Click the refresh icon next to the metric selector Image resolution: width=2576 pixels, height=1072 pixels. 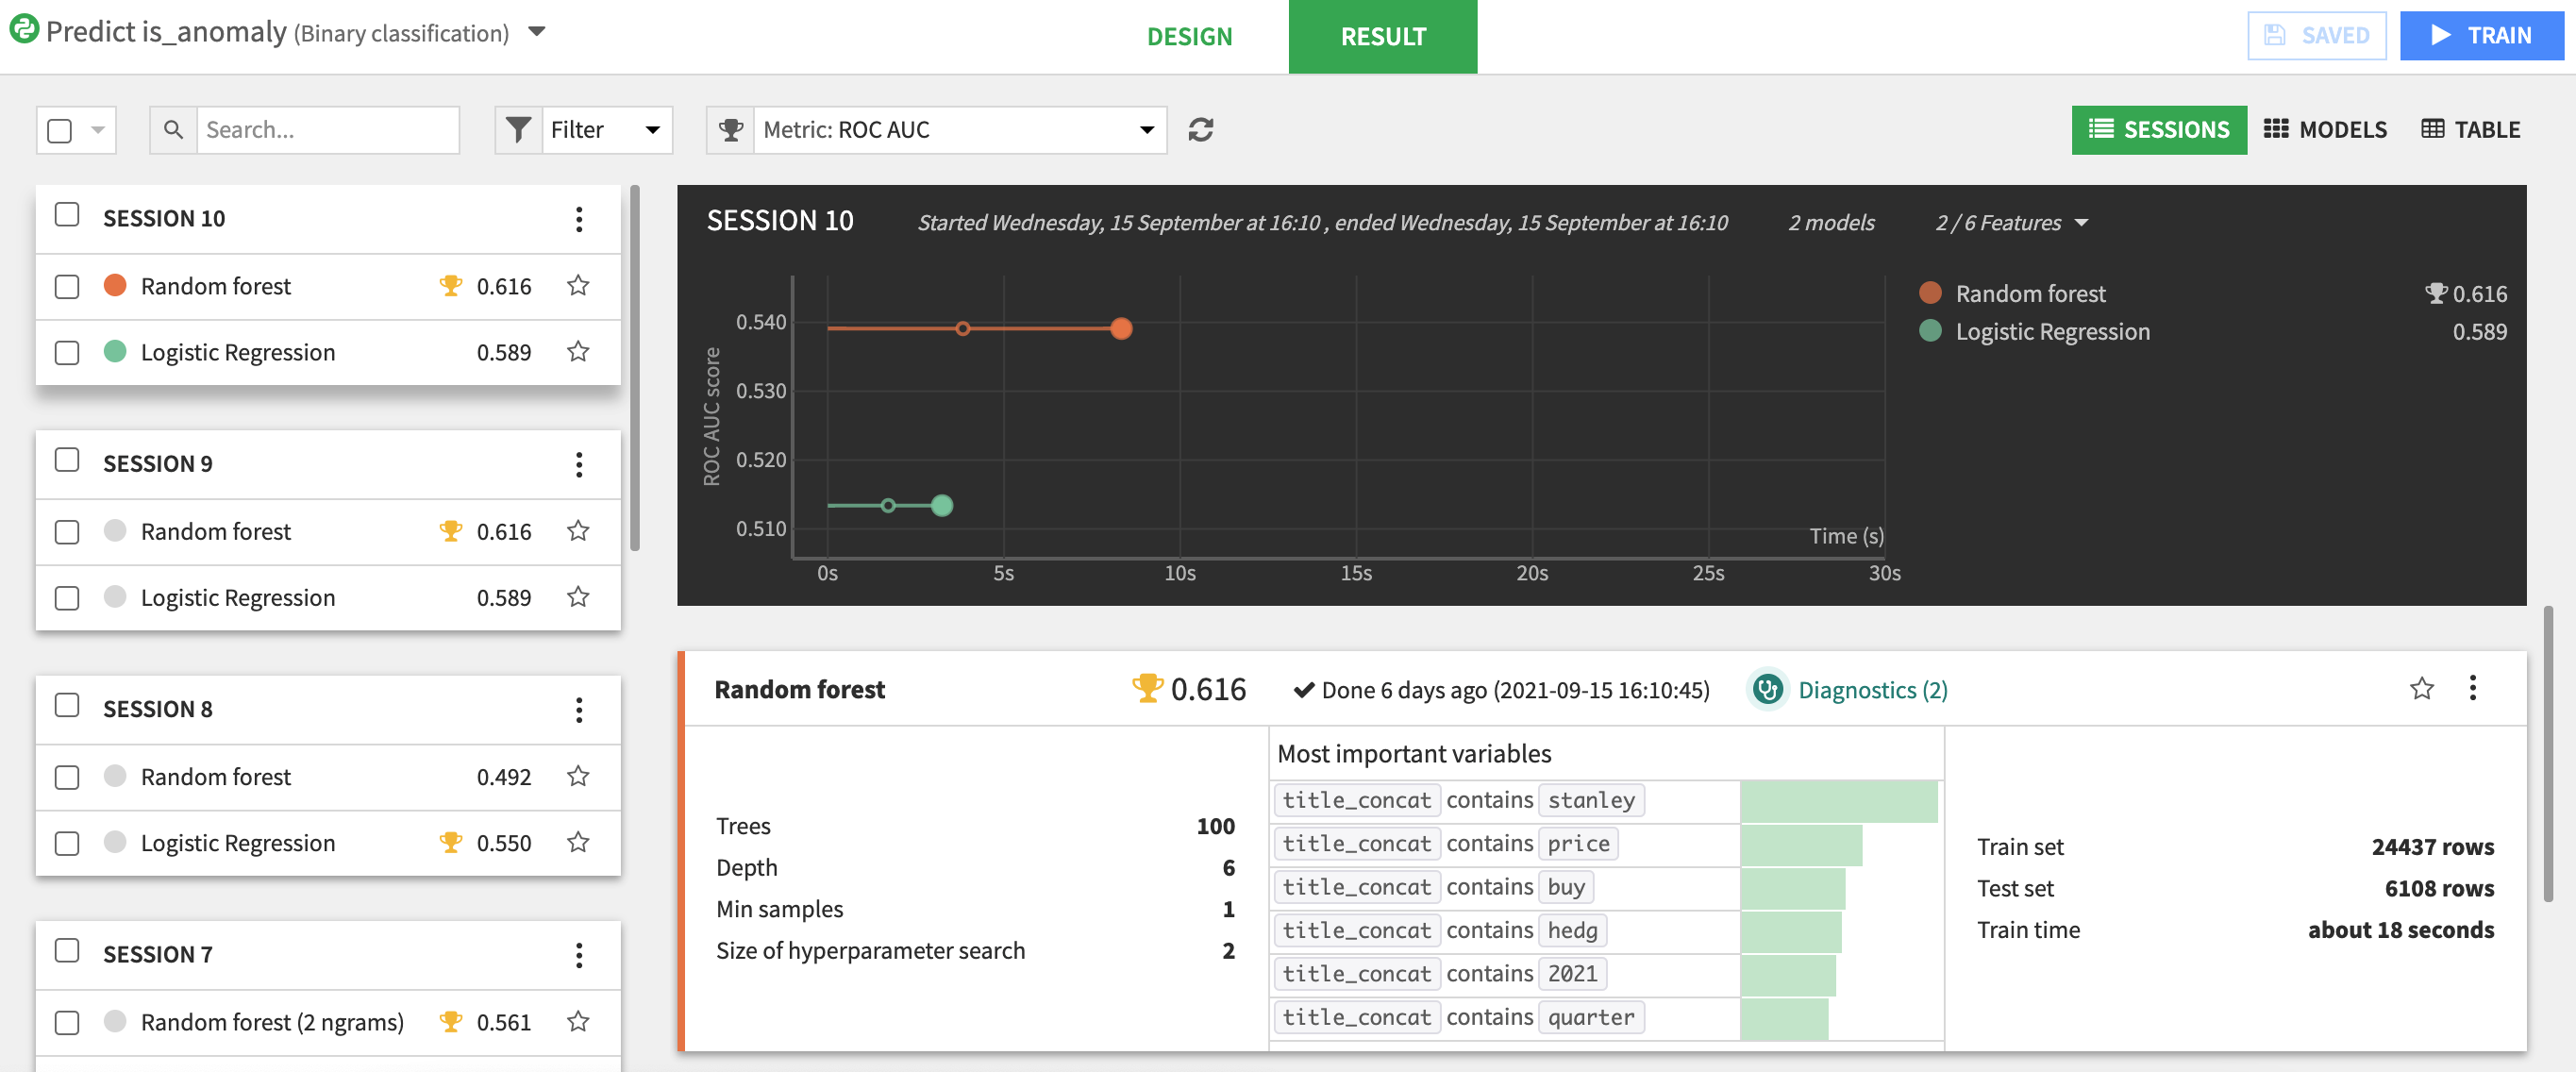pyautogui.click(x=1200, y=130)
